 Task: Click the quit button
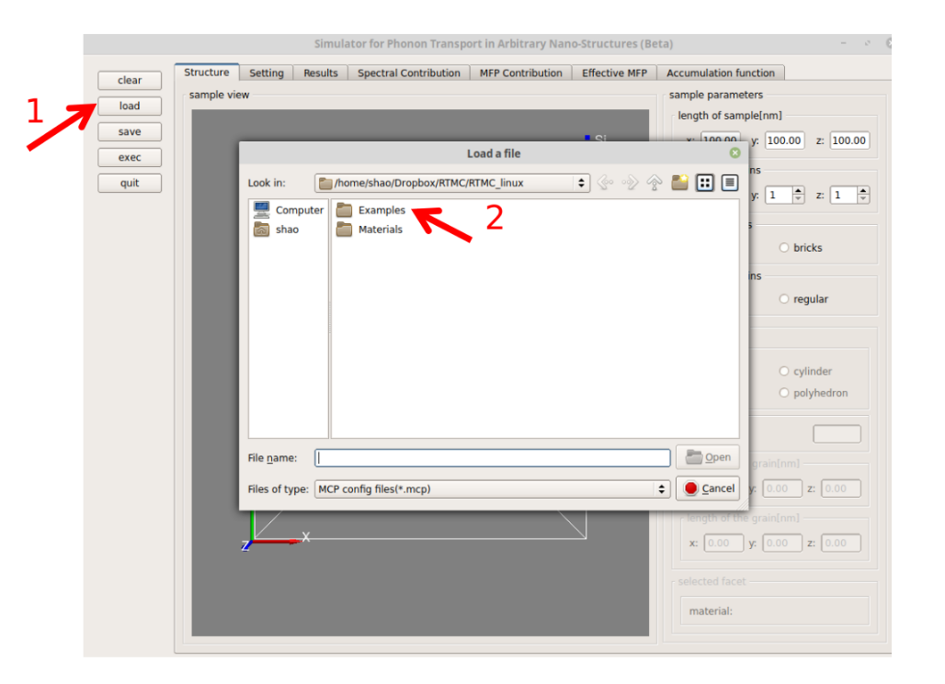click(130, 183)
